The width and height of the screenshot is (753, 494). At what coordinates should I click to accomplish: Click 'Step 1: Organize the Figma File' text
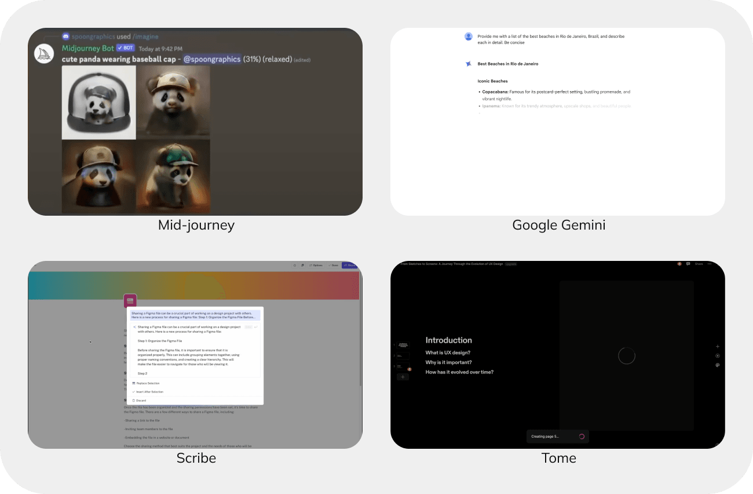pos(160,341)
